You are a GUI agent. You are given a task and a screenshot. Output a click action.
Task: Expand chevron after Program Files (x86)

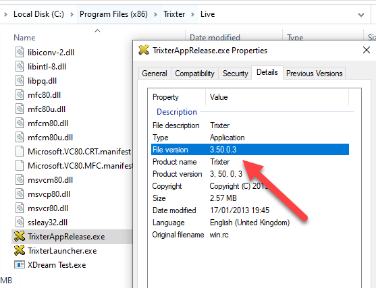pos(155,14)
